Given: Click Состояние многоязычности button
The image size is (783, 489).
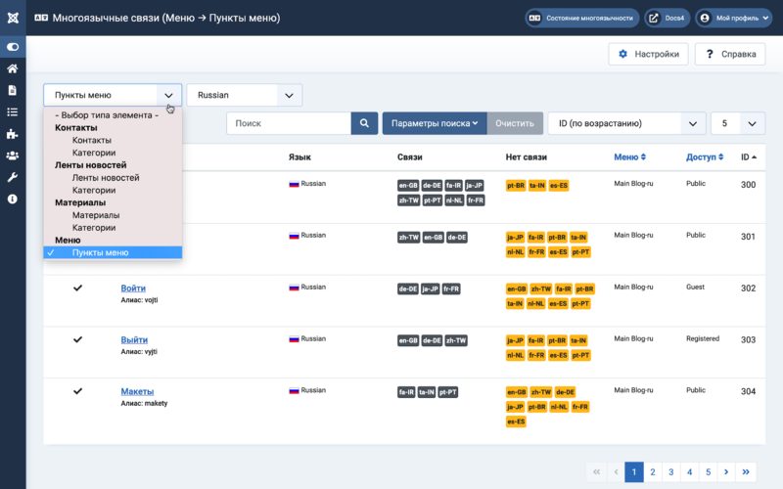Looking at the screenshot, I should (x=582, y=18).
